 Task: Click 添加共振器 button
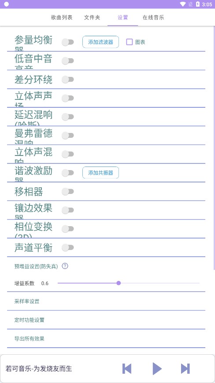coord(100,173)
